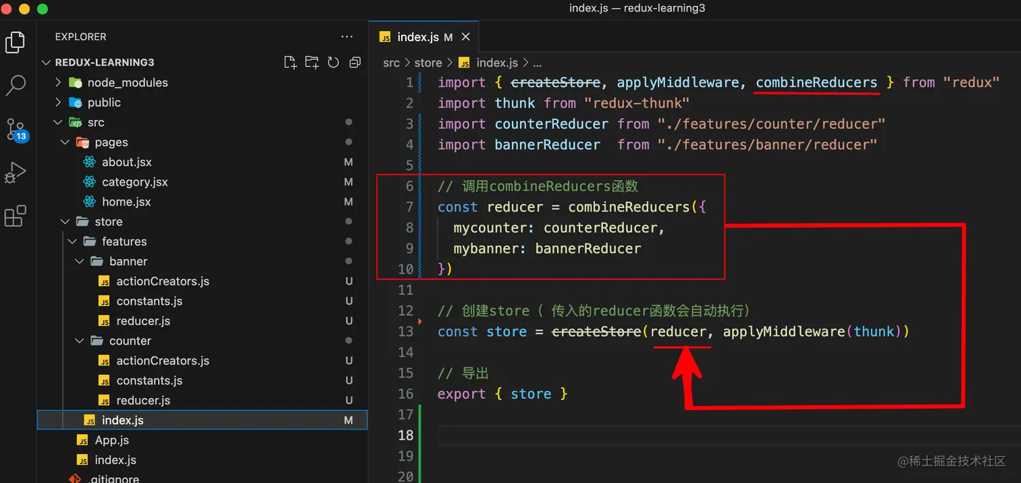Click applyMiddleware on line 1

pyautogui.click(x=678, y=82)
